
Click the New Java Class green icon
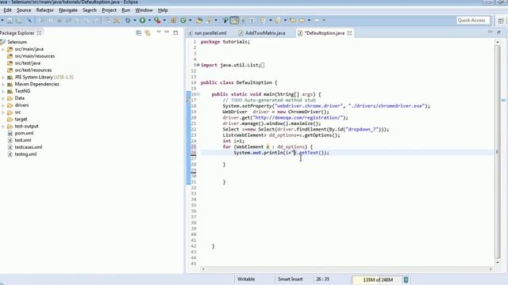(x=183, y=21)
